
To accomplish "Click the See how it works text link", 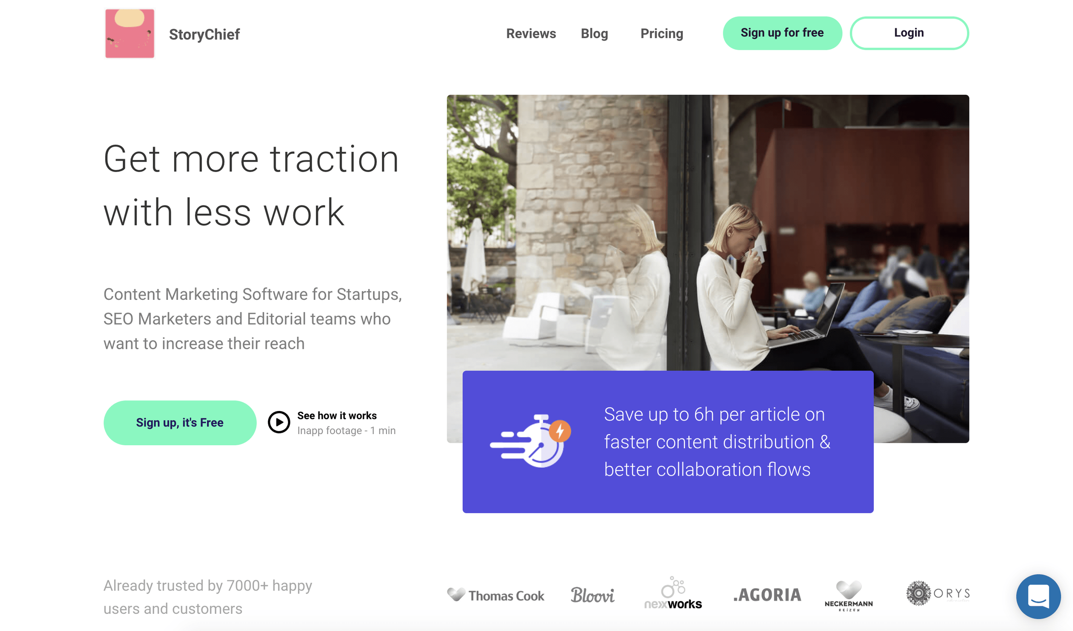I will click(x=337, y=416).
